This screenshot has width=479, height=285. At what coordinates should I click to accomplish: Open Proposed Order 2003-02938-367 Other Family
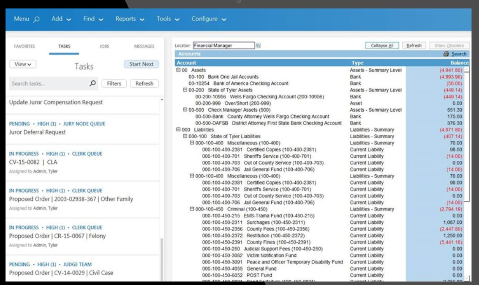(71, 199)
